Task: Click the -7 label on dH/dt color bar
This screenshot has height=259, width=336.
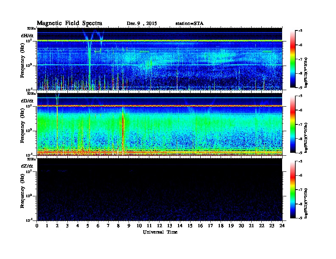Action: coord(301,59)
